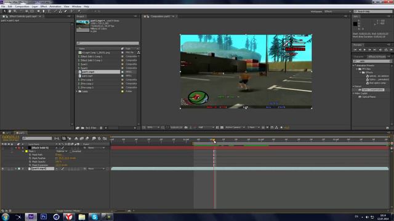Click the timeline layer search field
Image resolution: width=394 pixels, height=221 pixels.
[x=37, y=138]
